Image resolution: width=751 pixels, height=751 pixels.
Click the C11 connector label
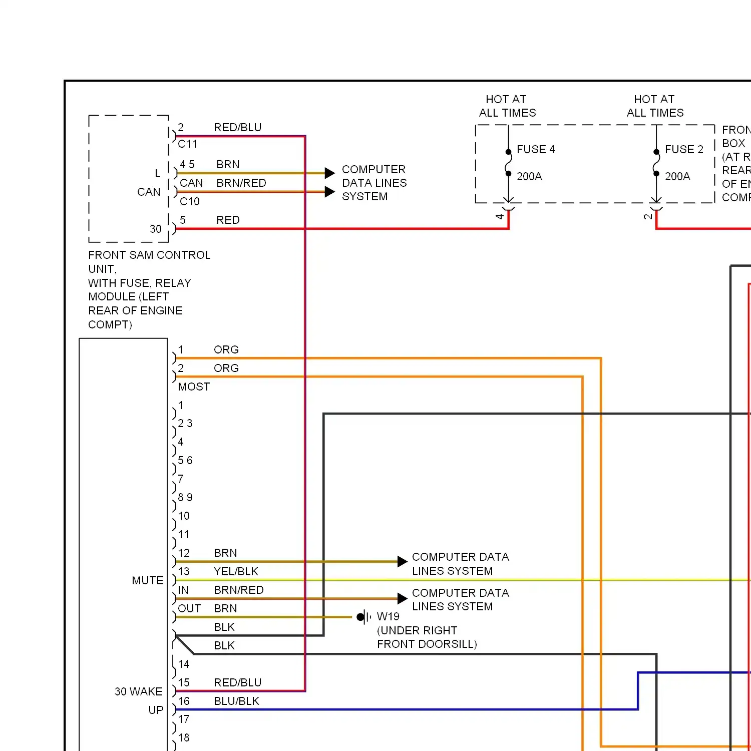click(x=188, y=144)
